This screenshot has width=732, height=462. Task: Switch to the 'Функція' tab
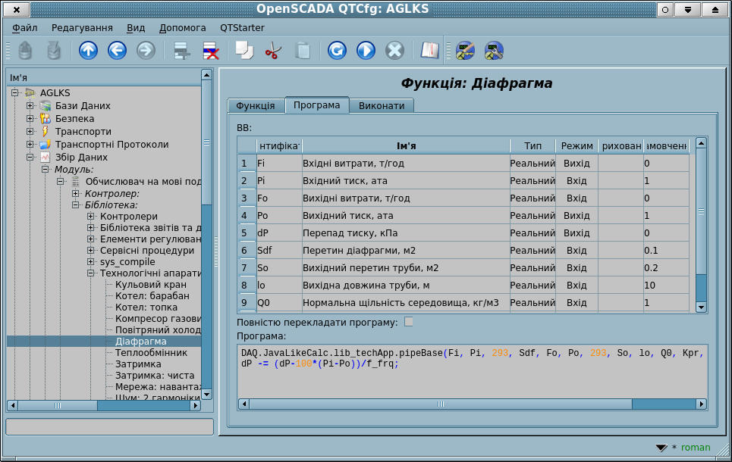tap(255, 105)
